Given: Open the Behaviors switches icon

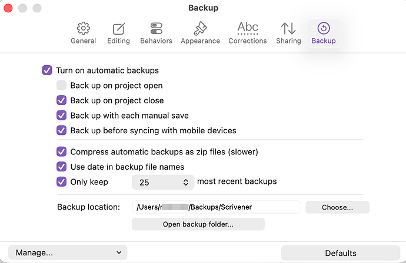Looking at the screenshot, I should [156, 28].
